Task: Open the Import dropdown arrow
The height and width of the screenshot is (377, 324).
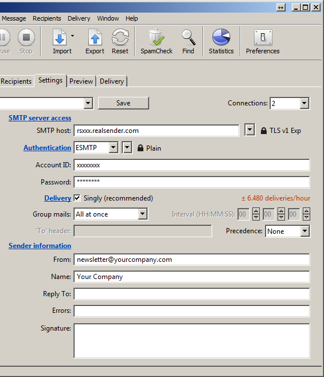Action: pos(72,36)
